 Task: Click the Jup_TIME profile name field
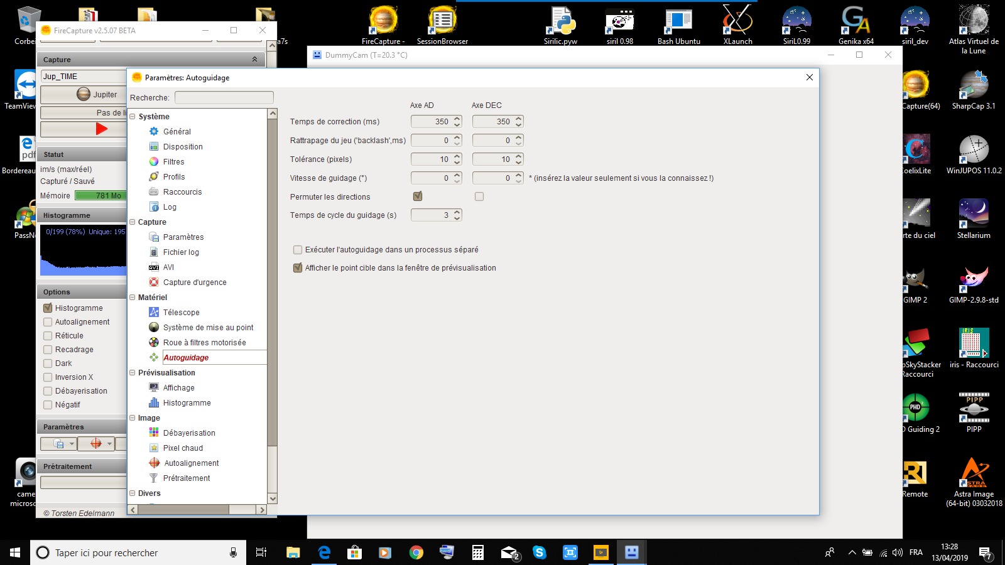point(84,77)
